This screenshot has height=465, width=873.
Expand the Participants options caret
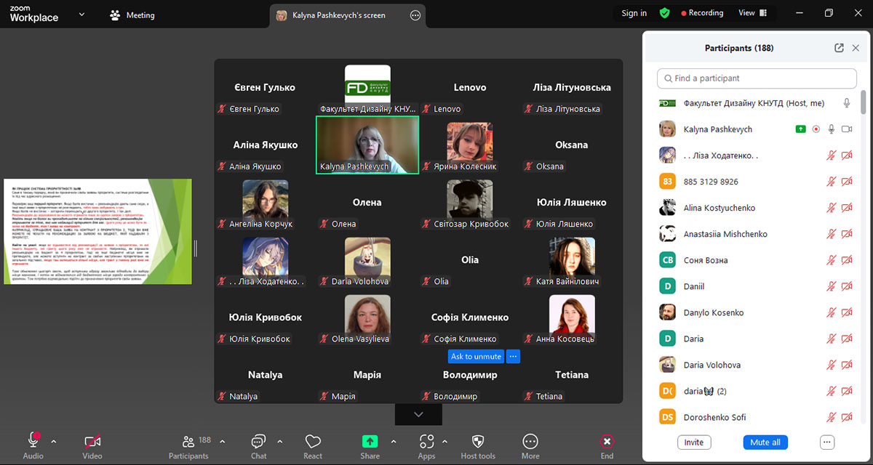pos(222,441)
